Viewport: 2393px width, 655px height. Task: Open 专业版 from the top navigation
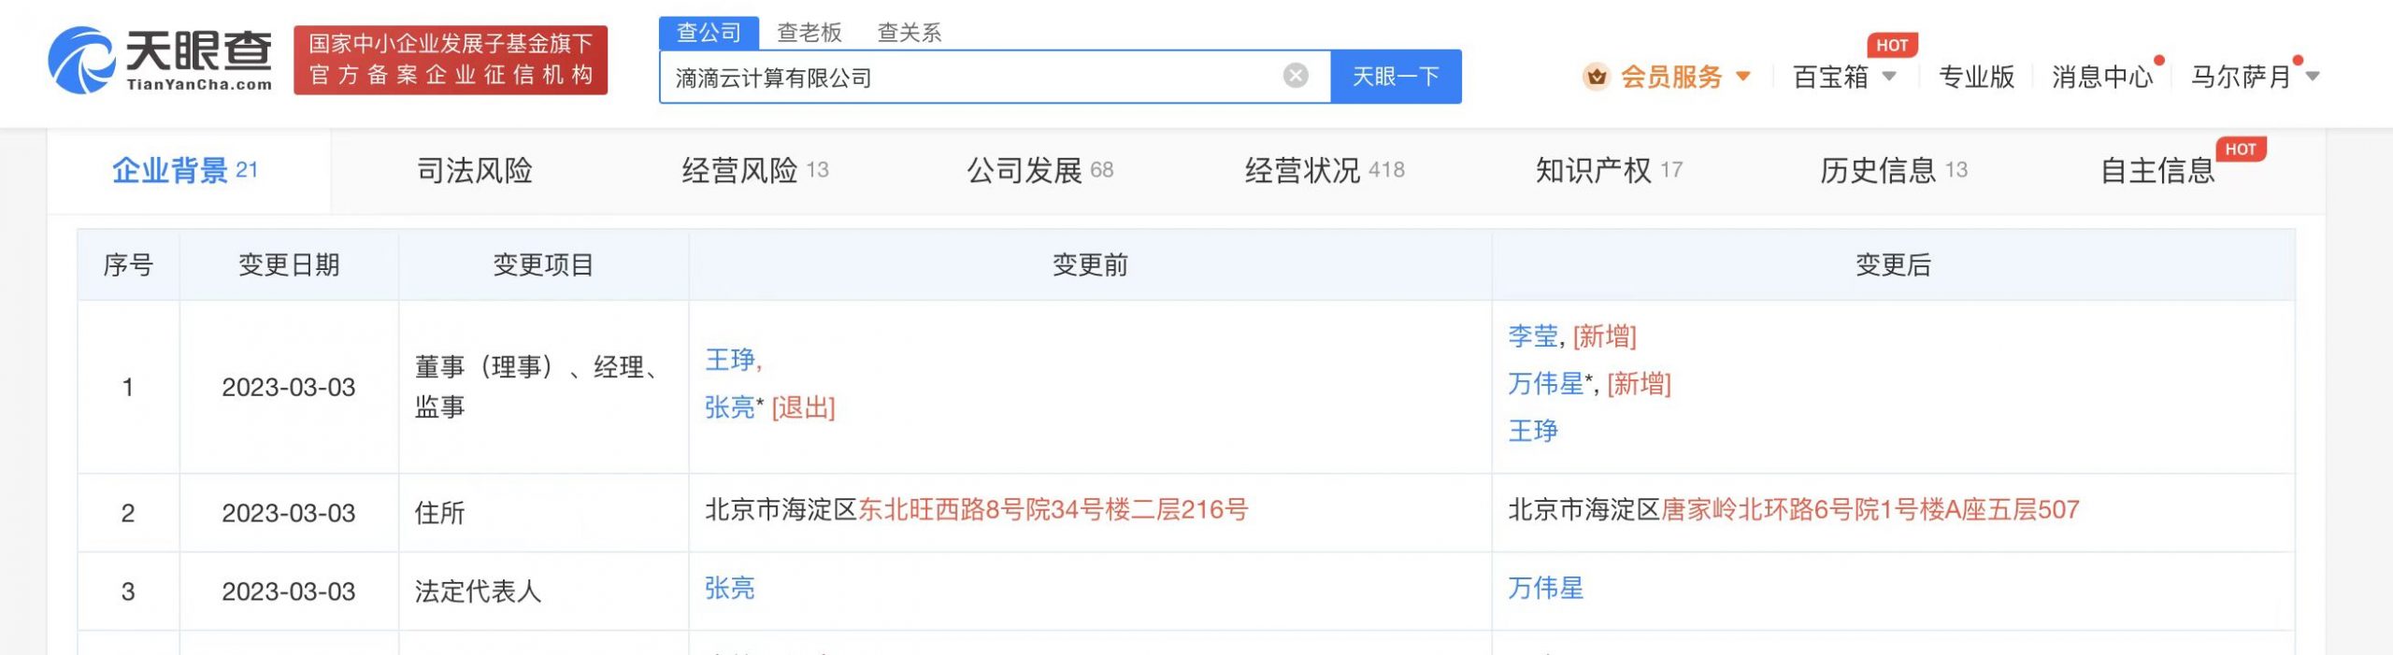(x=1976, y=77)
